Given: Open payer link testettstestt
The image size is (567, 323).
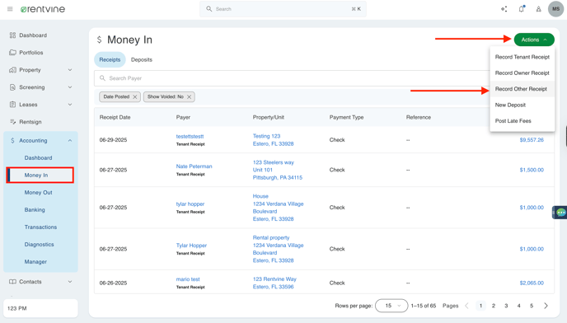Looking at the screenshot, I should point(190,136).
